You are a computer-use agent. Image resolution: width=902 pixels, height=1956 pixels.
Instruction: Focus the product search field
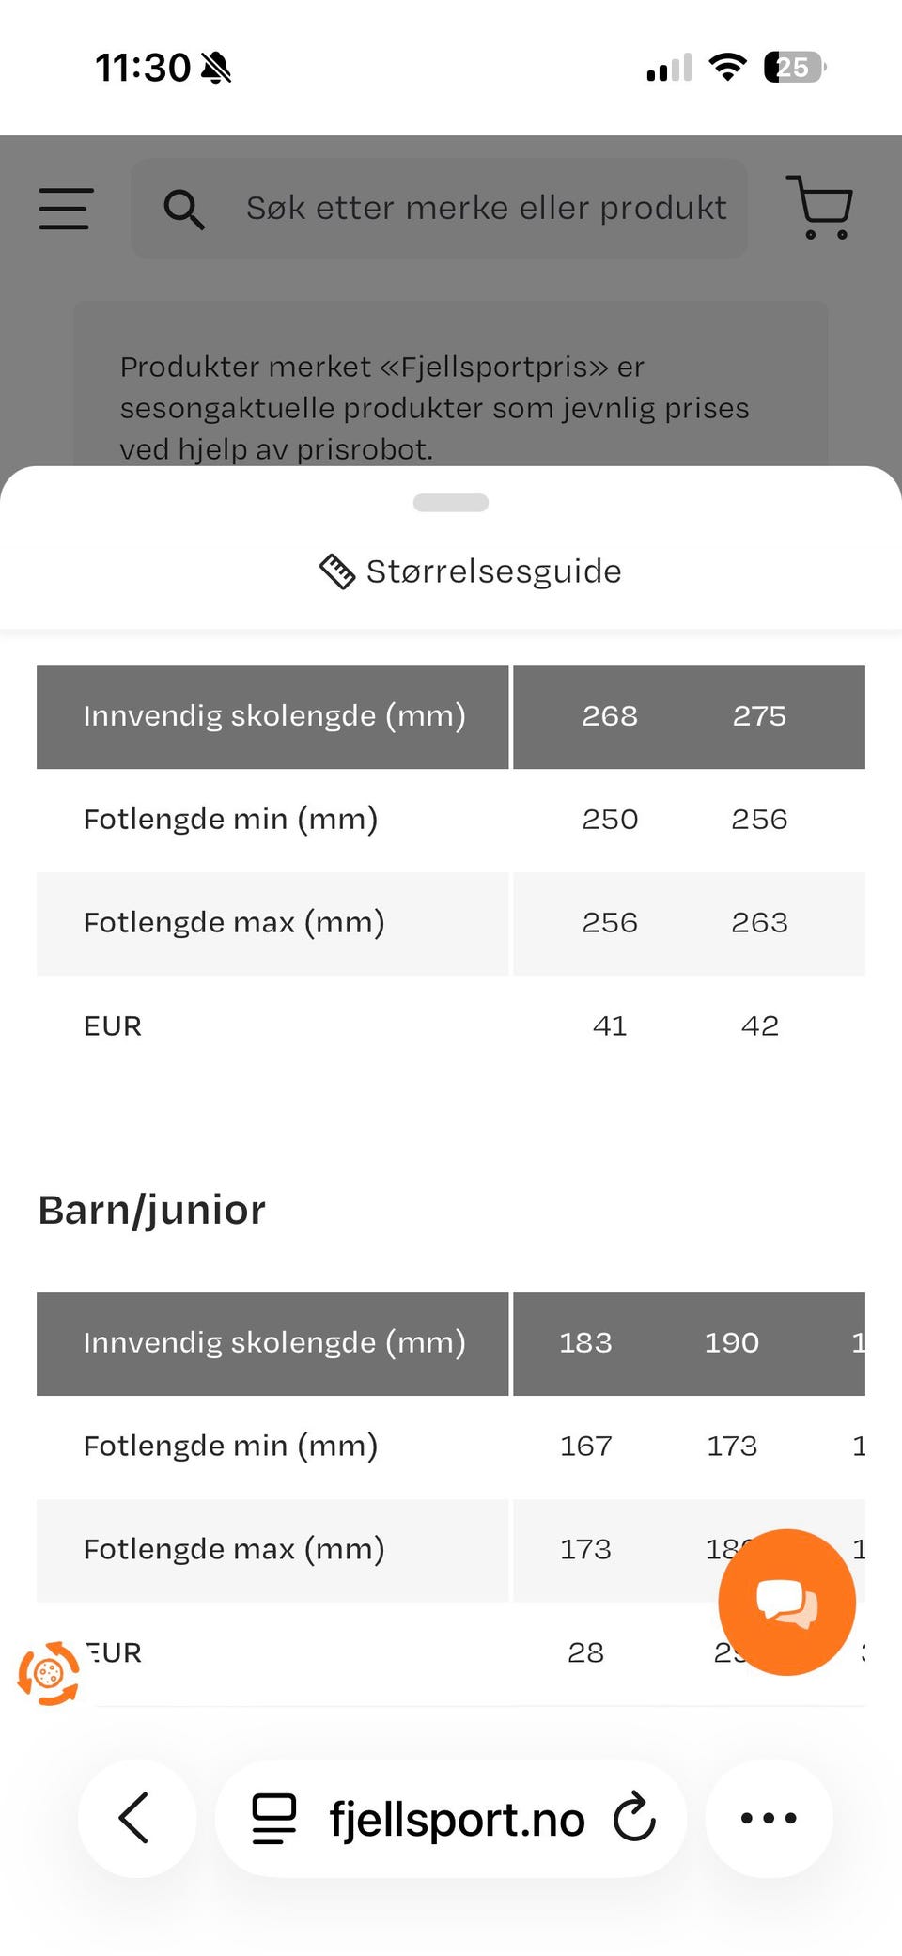[x=485, y=209]
